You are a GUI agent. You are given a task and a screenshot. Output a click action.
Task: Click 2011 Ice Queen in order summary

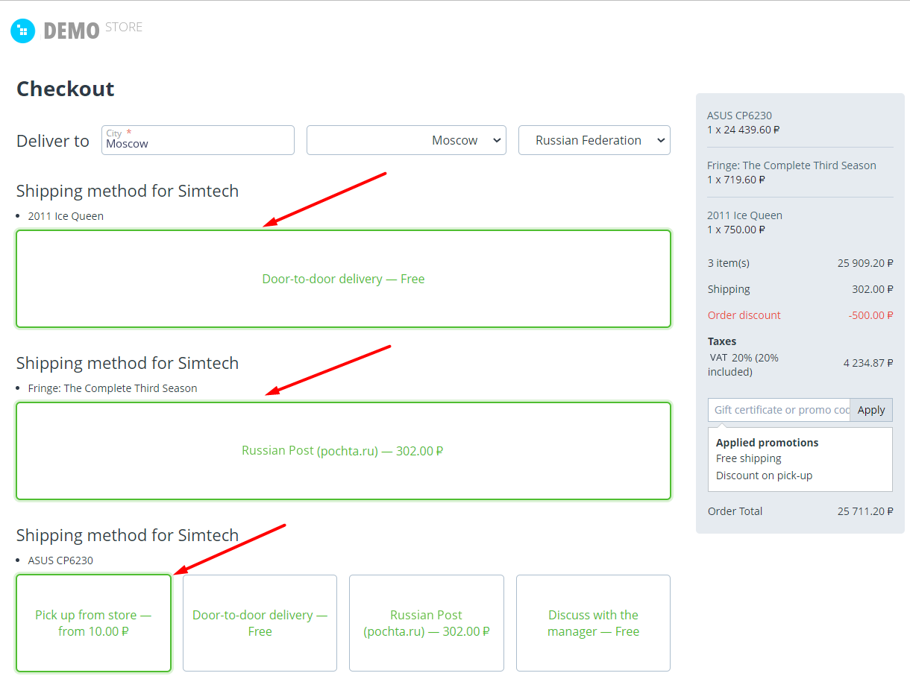[744, 215]
